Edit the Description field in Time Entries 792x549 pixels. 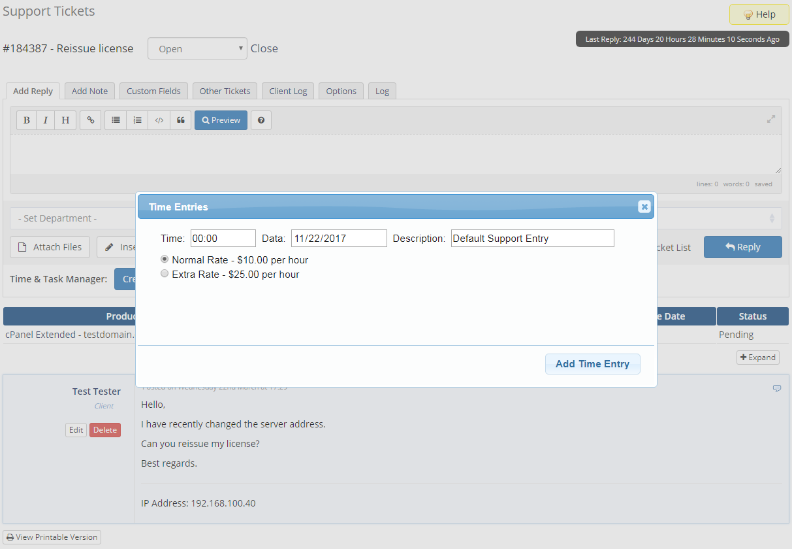pyautogui.click(x=532, y=238)
